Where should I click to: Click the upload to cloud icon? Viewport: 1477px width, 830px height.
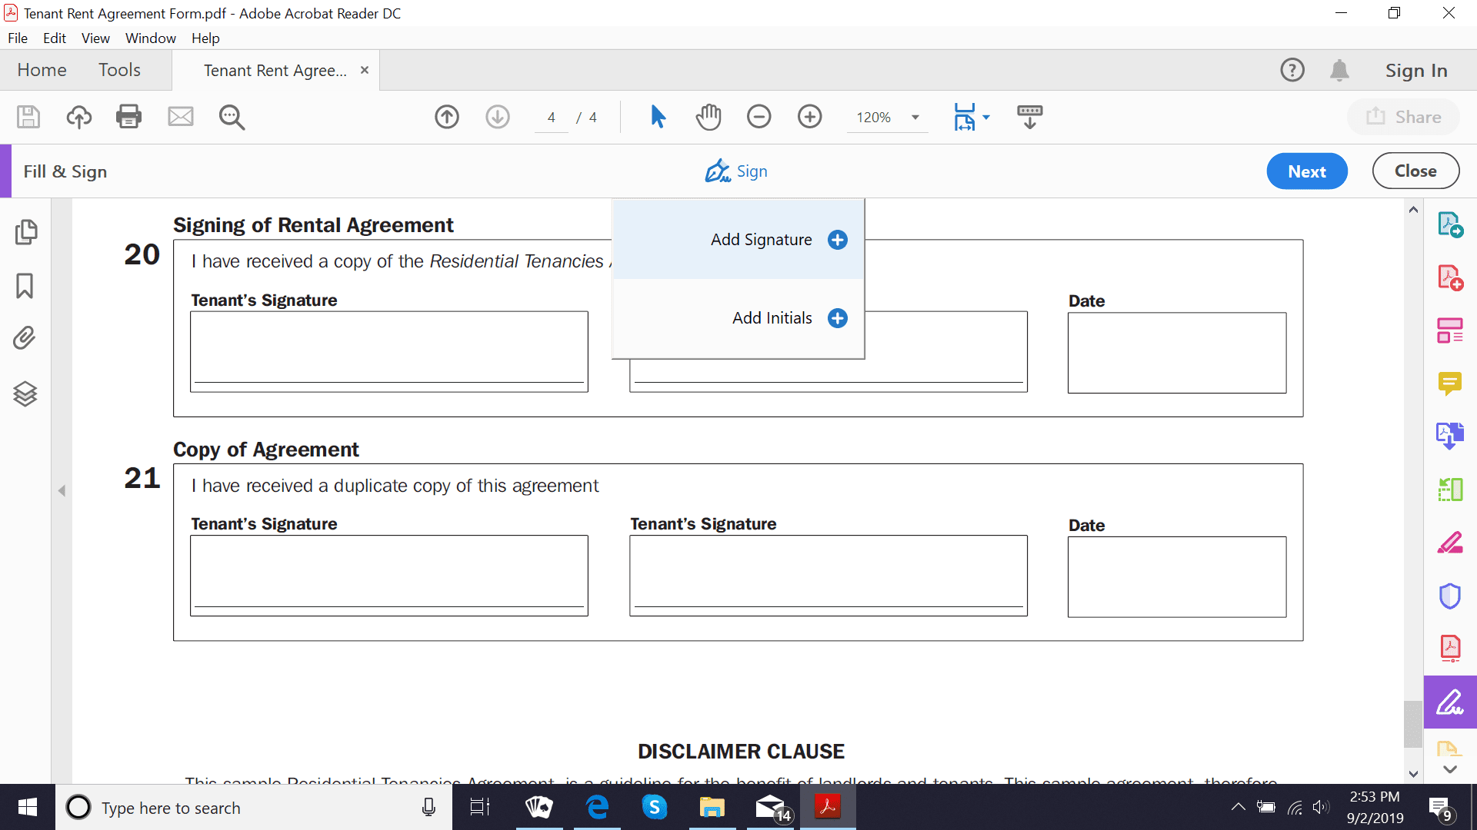pos(78,115)
